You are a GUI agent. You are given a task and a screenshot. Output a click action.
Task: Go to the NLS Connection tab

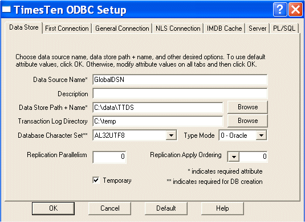pos(178,28)
